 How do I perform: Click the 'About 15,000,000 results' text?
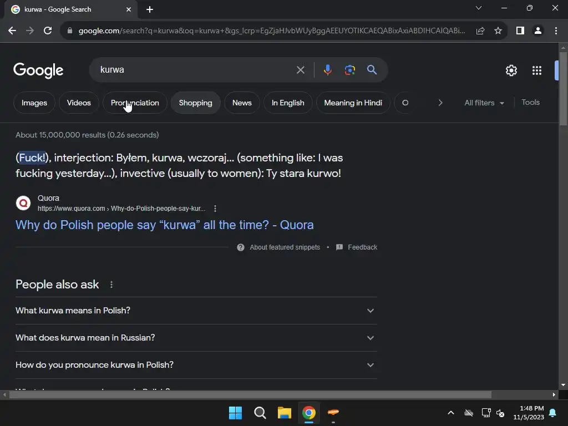coord(87,135)
